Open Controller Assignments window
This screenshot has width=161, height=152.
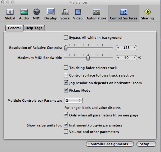click(110, 144)
